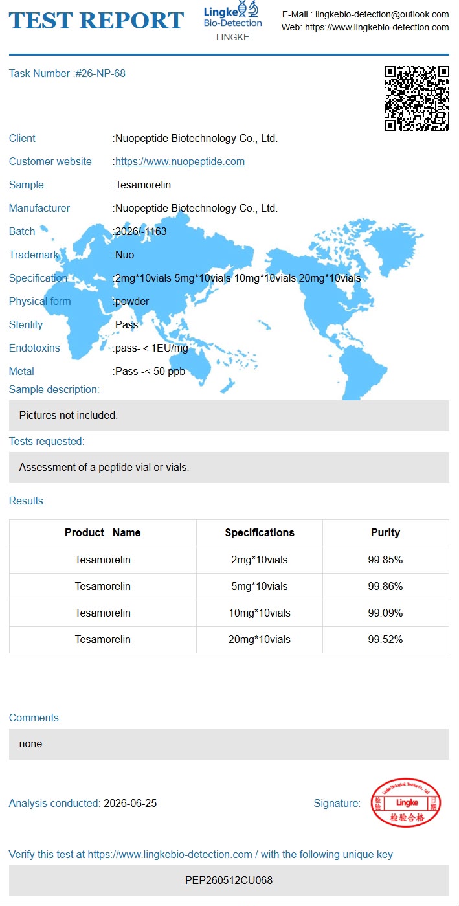Click the Comments 'none' box
459x906 pixels.
[x=229, y=744]
